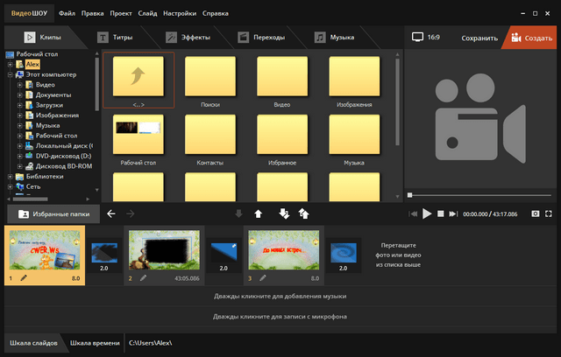
Task: Expand the Библиотеки tree node
Action: pos(9,176)
